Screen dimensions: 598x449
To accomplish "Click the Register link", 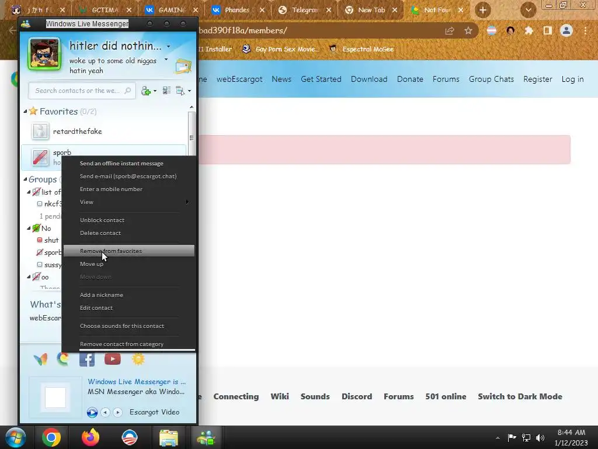I will pyautogui.click(x=538, y=79).
